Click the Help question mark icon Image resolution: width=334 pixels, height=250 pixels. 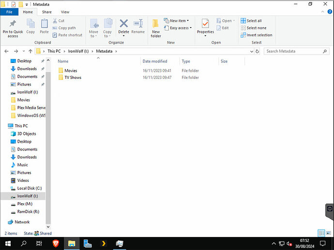pos(330,12)
